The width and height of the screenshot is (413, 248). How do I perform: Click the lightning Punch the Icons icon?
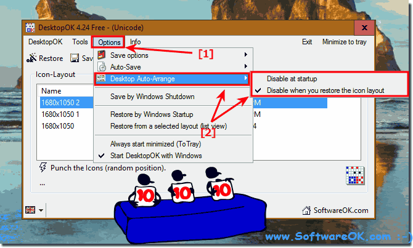[x=43, y=167]
